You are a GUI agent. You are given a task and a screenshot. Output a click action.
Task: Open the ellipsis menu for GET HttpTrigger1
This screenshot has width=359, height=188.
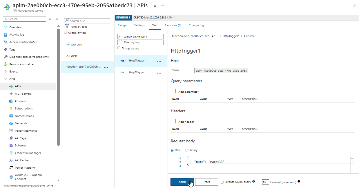click(159, 73)
